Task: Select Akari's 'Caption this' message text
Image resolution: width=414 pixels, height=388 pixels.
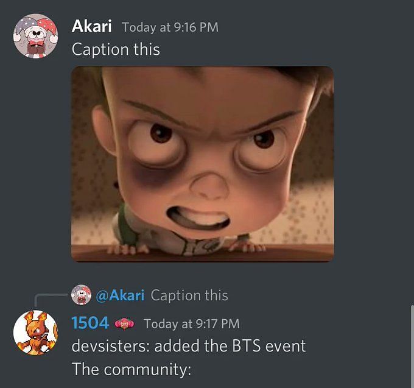Action: tap(116, 50)
